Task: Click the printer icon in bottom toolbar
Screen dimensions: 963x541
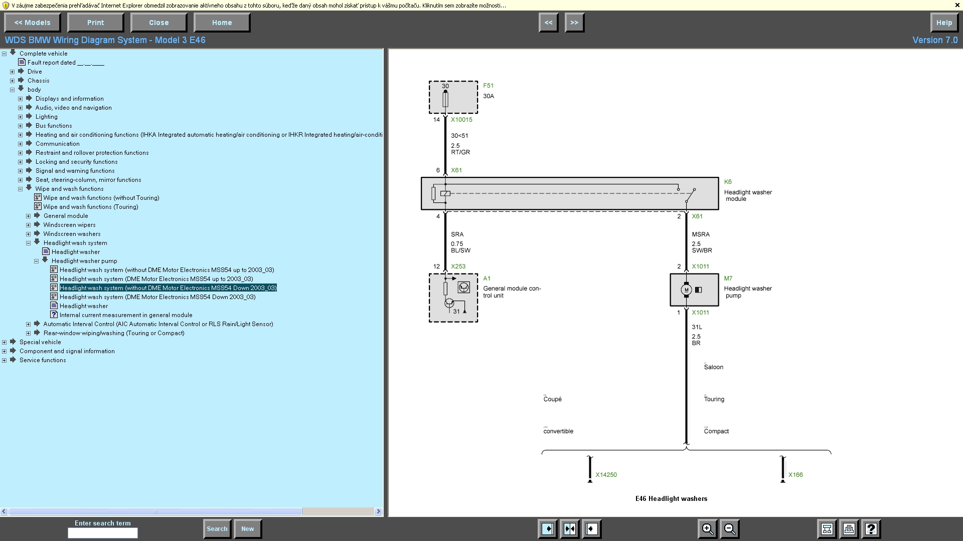Action: point(849,529)
